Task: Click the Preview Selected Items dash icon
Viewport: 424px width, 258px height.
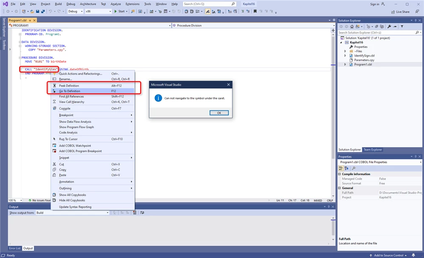Action: click(395, 26)
